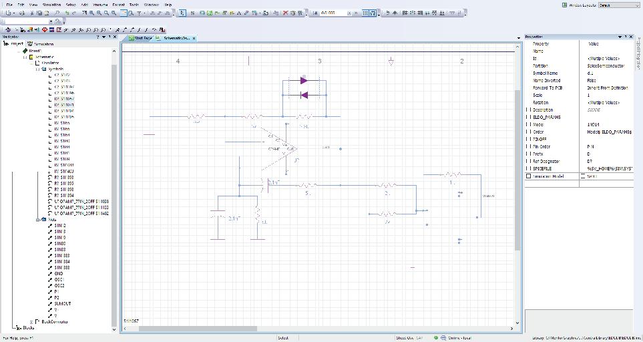
Task: Click the Undo arrow icon
Action: pos(67,13)
